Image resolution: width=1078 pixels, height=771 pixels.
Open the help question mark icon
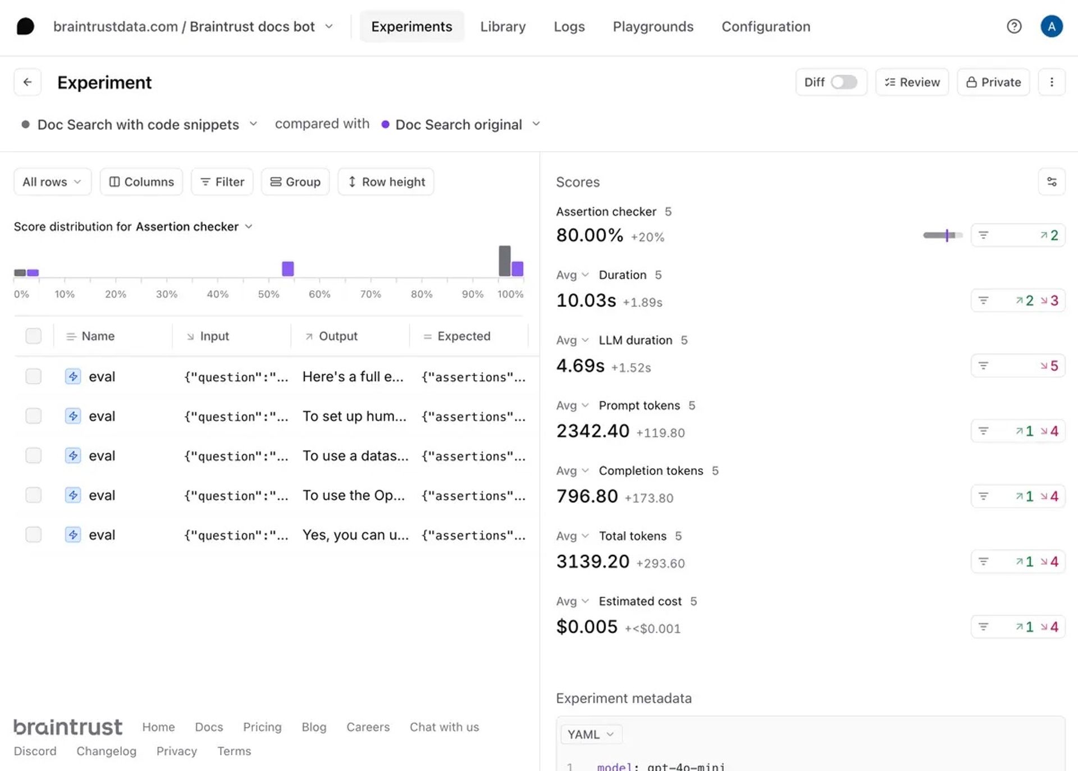click(x=1013, y=26)
